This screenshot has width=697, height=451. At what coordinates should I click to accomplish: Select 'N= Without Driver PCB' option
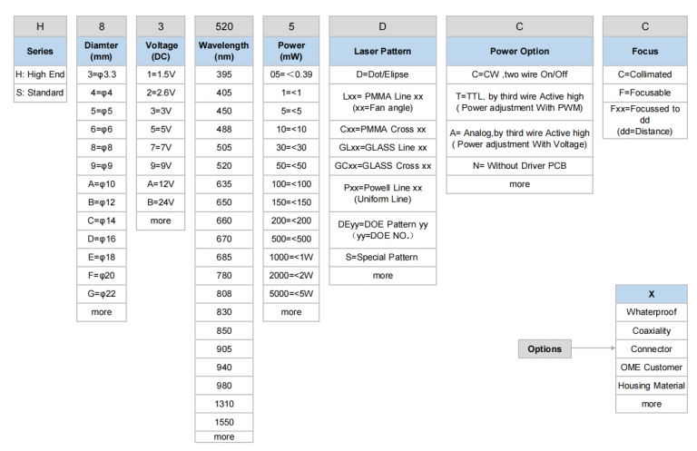click(x=519, y=166)
